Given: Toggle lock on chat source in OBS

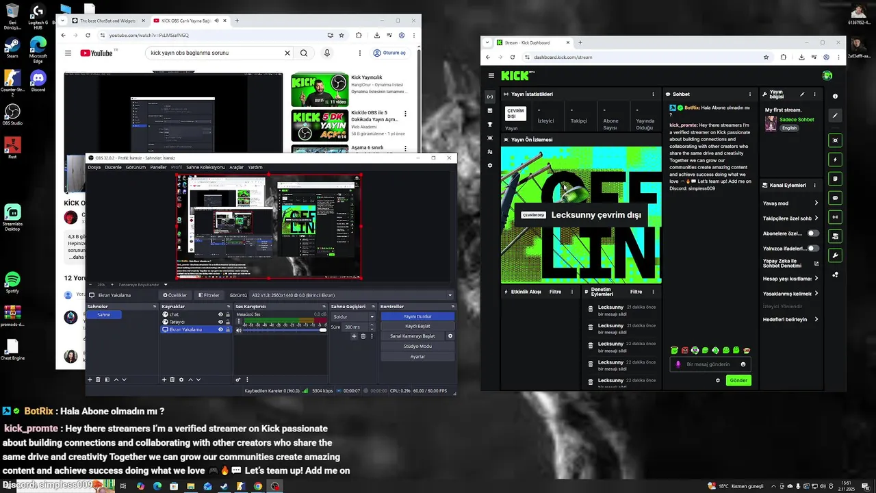Looking at the screenshot, I should 229,314.
